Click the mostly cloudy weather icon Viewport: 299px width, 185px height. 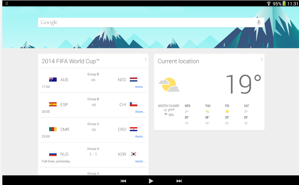click(169, 85)
